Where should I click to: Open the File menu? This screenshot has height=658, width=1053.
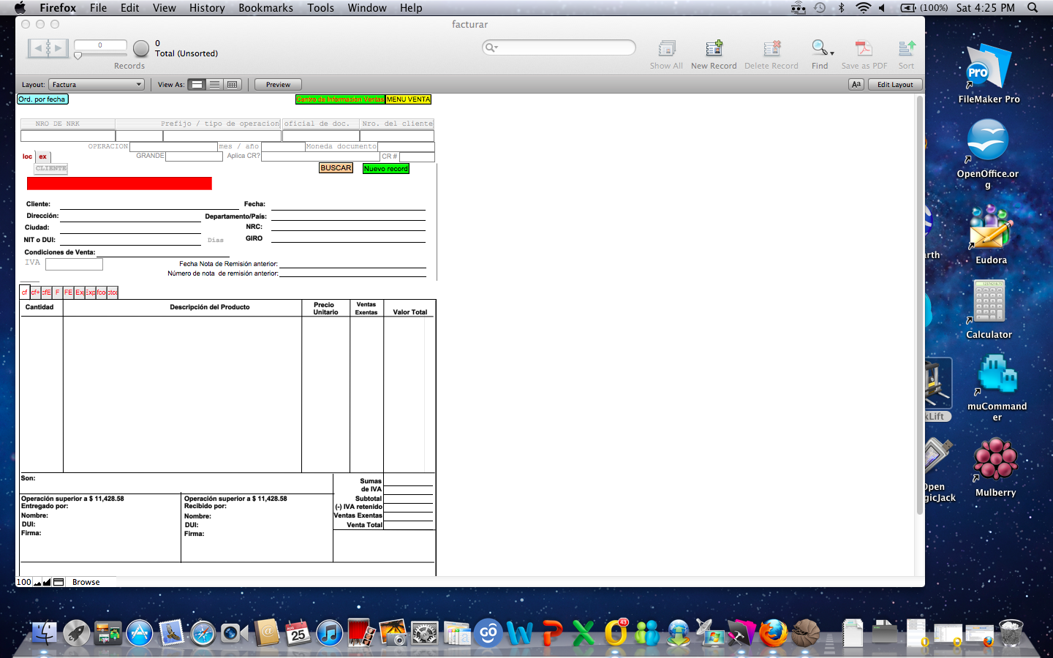coord(98,7)
